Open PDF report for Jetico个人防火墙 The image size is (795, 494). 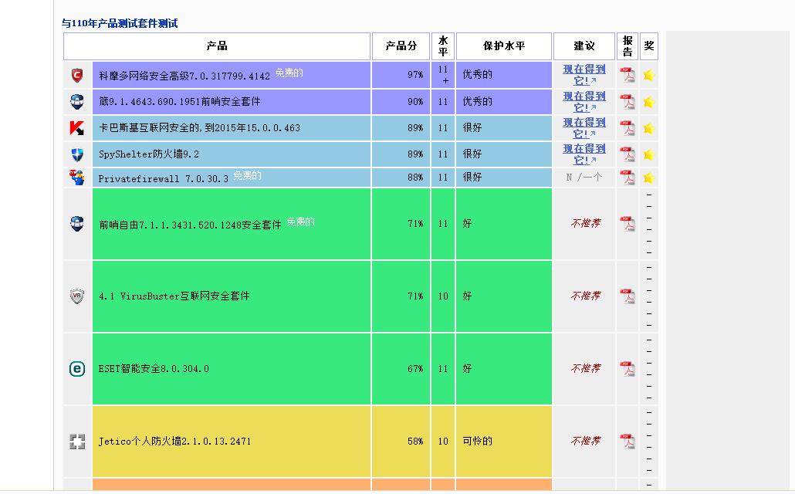pyautogui.click(x=628, y=442)
